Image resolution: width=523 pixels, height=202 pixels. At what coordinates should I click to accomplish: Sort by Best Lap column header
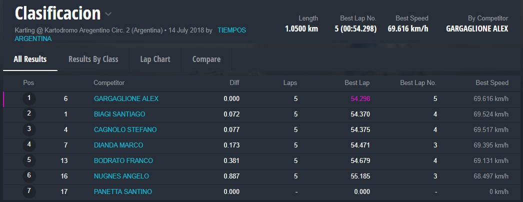pyautogui.click(x=357, y=82)
